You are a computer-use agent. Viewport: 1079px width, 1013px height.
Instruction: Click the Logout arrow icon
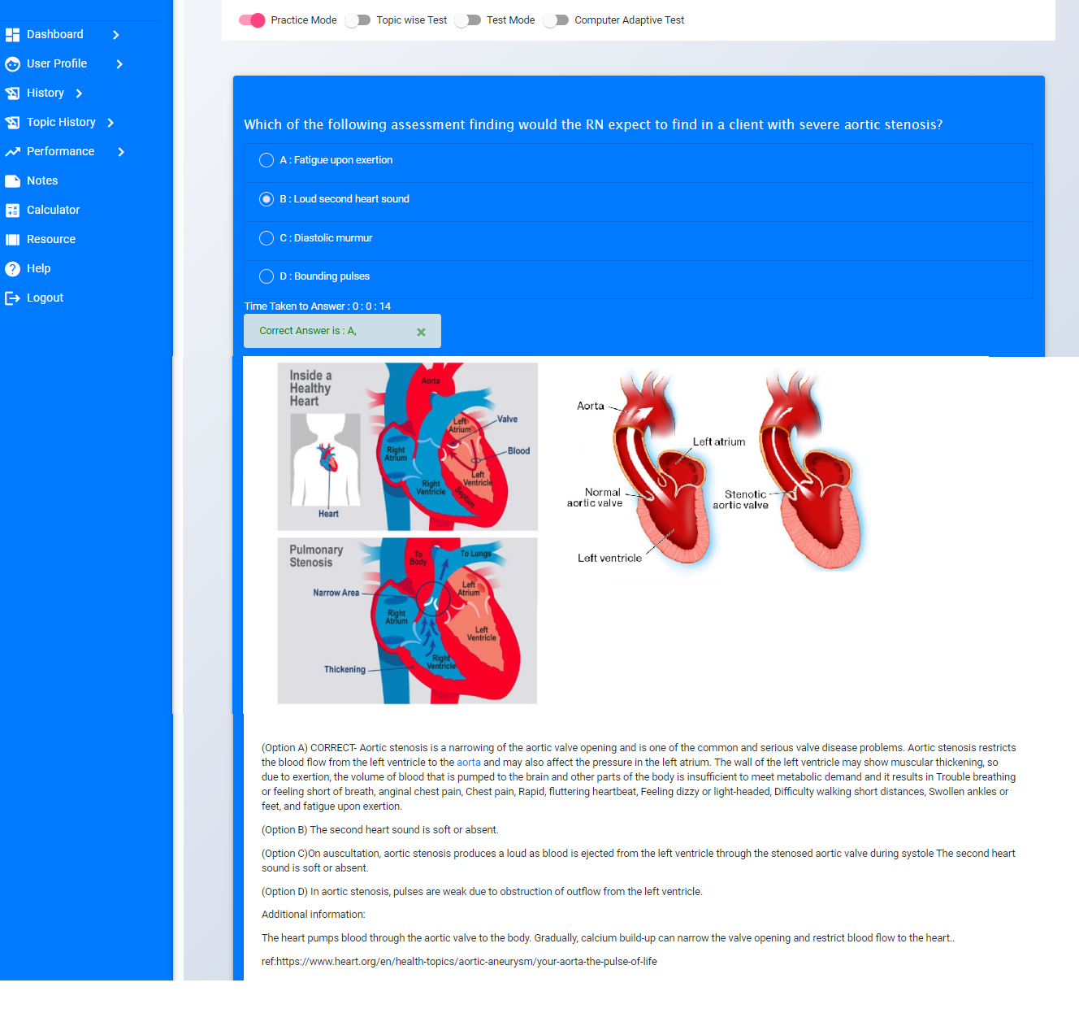point(12,298)
